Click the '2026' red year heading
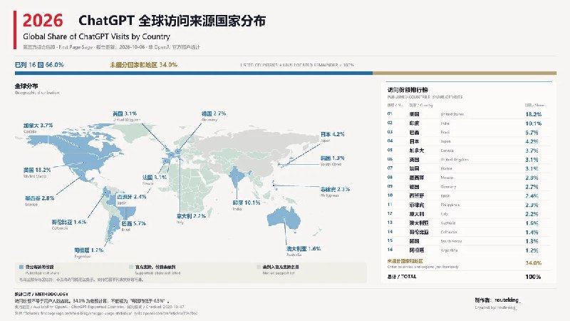This screenshot has width=570, height=321. pos(43,21)
